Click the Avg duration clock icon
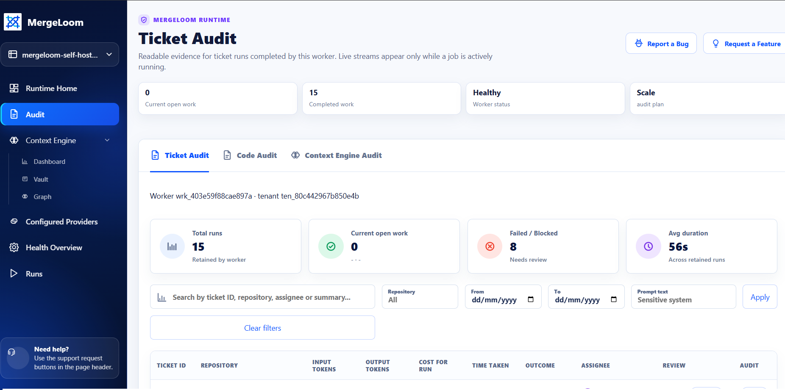 [x=649, y=246]
